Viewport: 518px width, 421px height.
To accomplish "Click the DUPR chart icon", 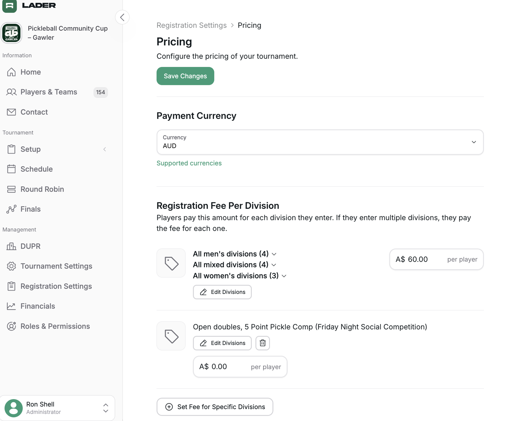I will point(11,246).
